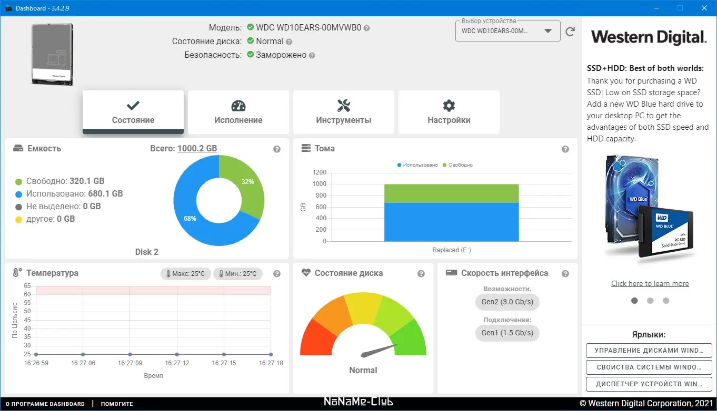
Task: Click the Макс: 25°C temperature badge
Action: pyautogui.click(x=186, y=274)
